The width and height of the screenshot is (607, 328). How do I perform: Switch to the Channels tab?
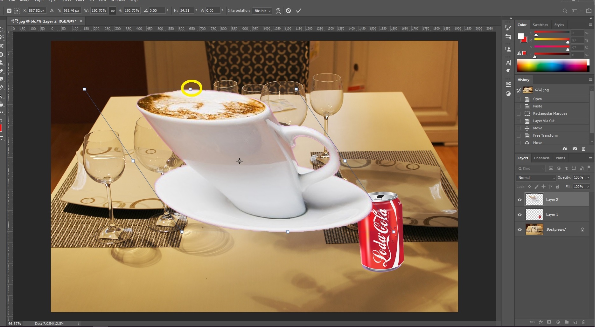[541, 158]
